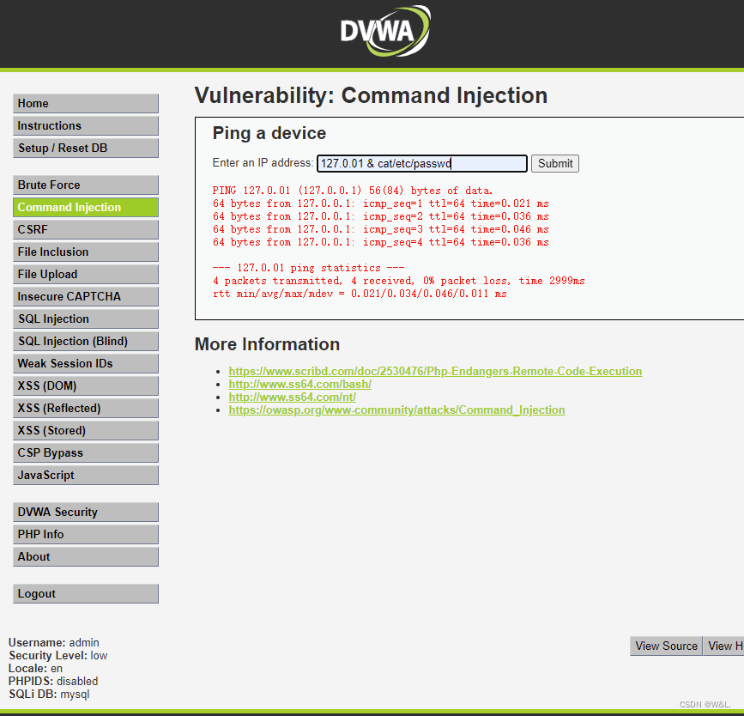The image size is (744, 716).
Task: Open the ss64.com/bash link
Action: pos(299,384)
